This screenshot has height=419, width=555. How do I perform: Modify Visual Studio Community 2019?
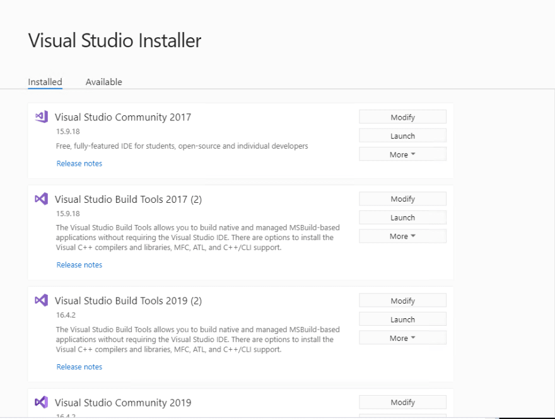402,402
